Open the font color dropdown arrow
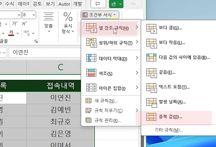Viewport: 216px width, 147px height. coord(18,33)
